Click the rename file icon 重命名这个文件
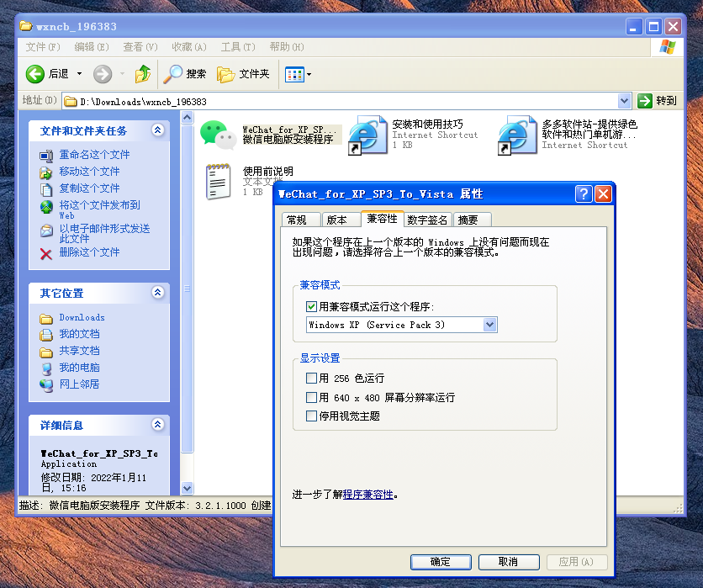 [x=46, y=156]
